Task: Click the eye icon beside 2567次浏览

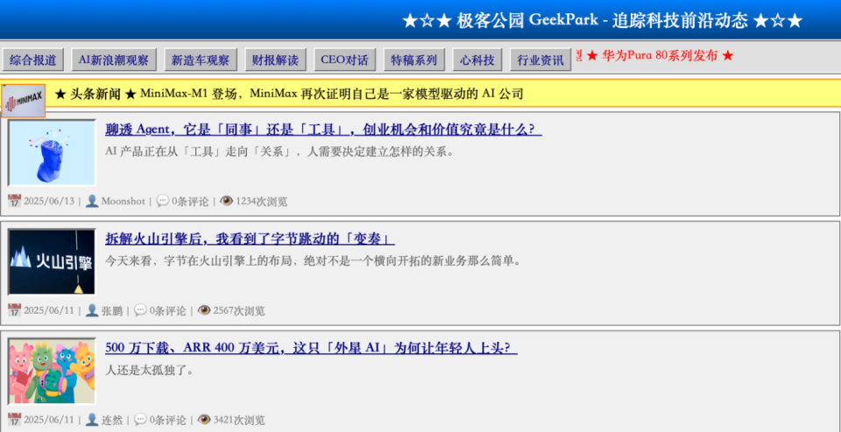Action: point(204,310)
